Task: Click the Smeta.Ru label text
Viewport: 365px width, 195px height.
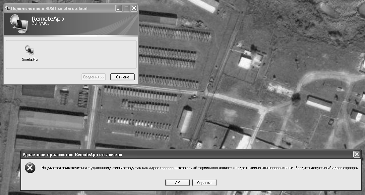Action: coord(30,59)
